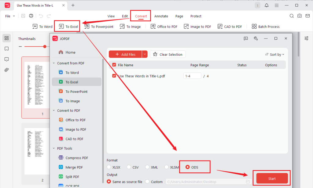The height and width of the screenshot is (188, 313).
Task: Click the wrench settings icon in JOPDF dialog
Action: [256, 38]
